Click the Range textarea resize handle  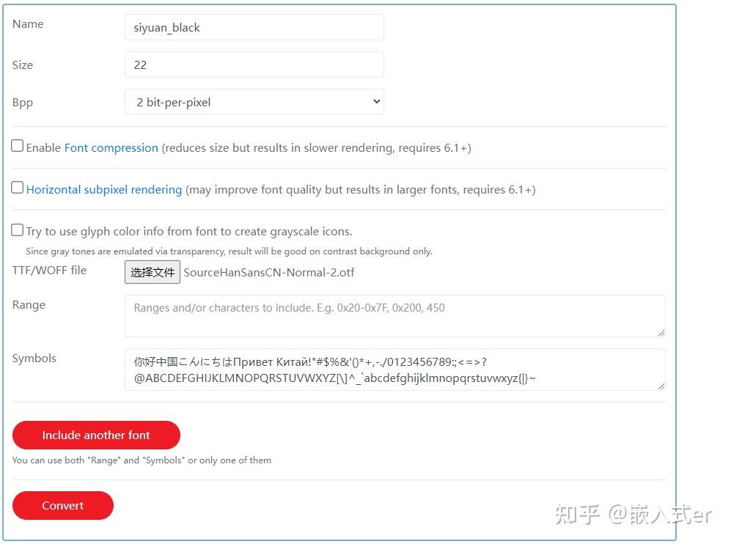click(x=661, y=333)
